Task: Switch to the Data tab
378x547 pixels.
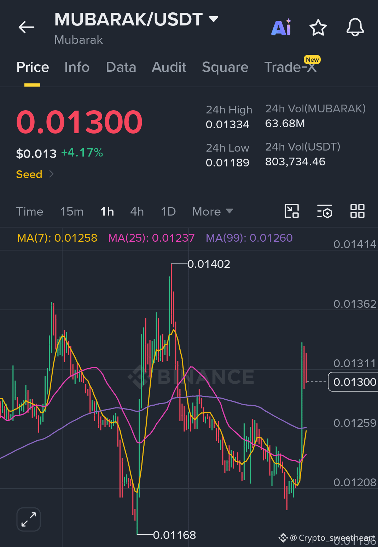Action: (x=121, y=67)
